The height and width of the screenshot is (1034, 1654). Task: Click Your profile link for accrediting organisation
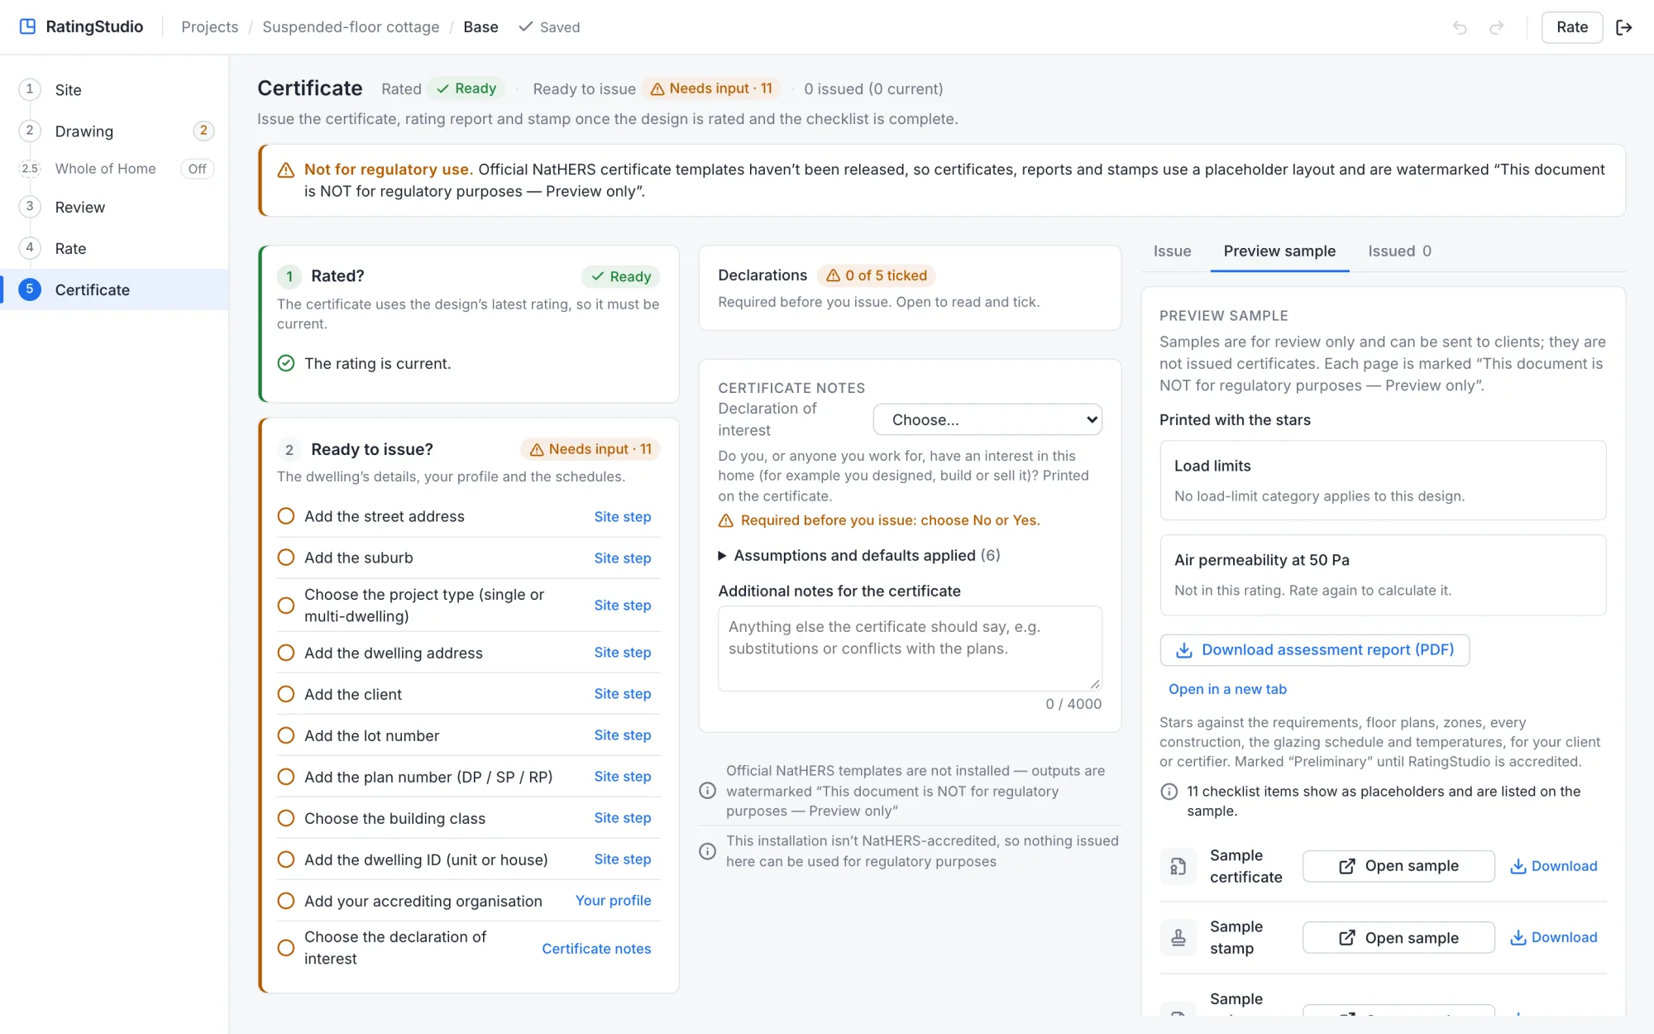[613, 900]
